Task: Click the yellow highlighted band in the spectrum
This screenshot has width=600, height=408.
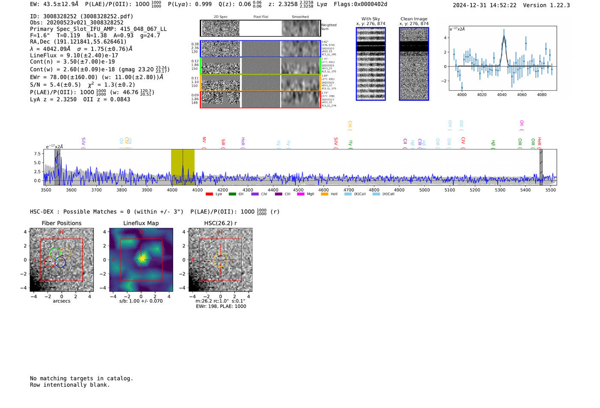Action: click(183, 167)
